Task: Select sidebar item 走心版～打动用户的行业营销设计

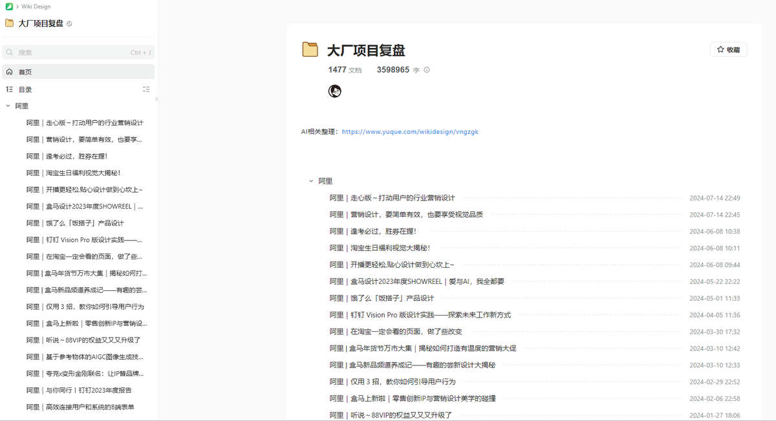Action: click(x=85, y=123)
